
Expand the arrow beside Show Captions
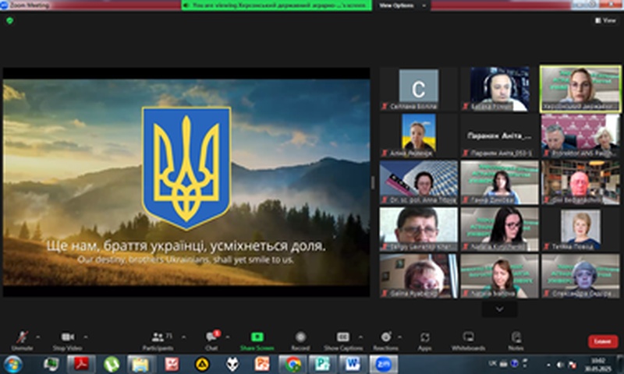(x=360, y=337)
